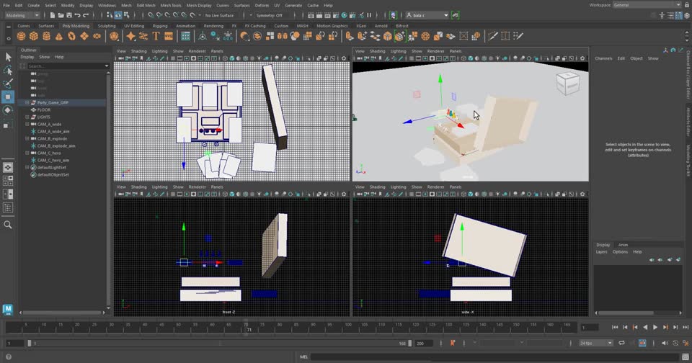Create a polygon torus from shelf
The image size is (692, 363).
[71, 36]
